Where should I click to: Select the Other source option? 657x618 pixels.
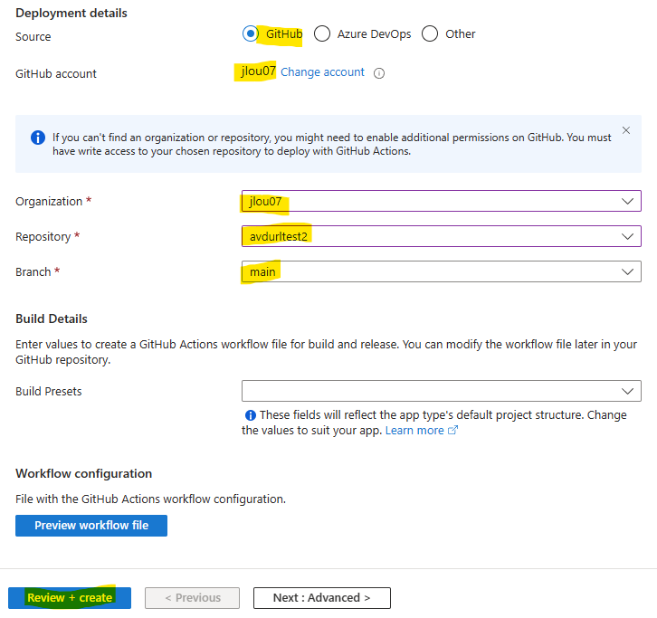[x=430, y=33]
